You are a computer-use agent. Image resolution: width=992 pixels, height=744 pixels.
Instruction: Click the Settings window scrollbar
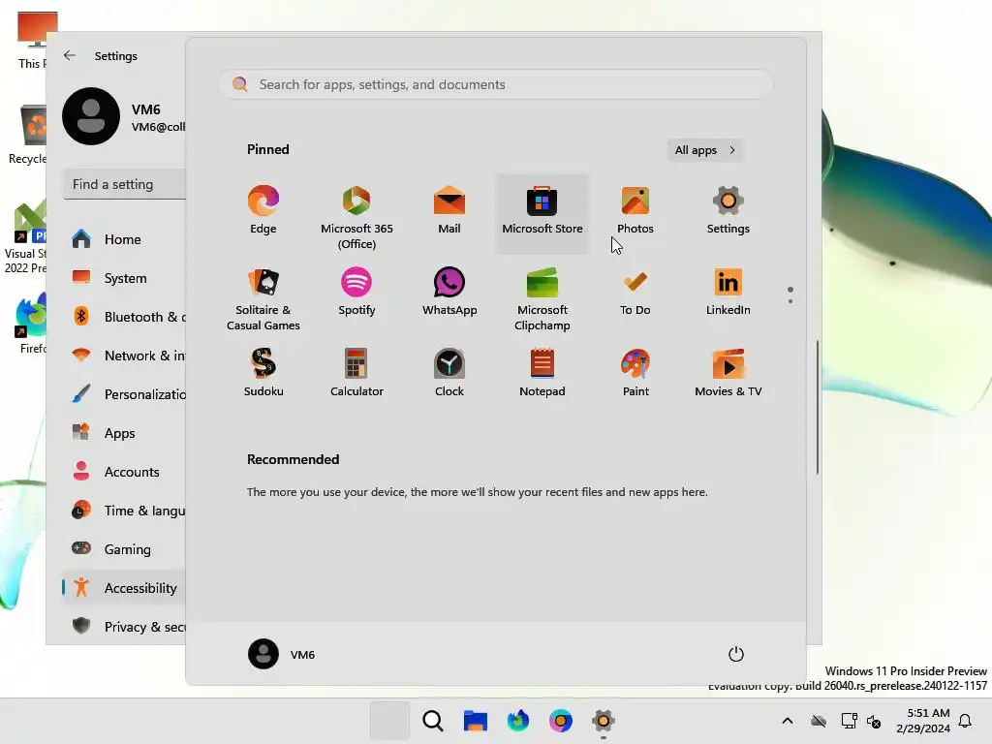[818, 407]
